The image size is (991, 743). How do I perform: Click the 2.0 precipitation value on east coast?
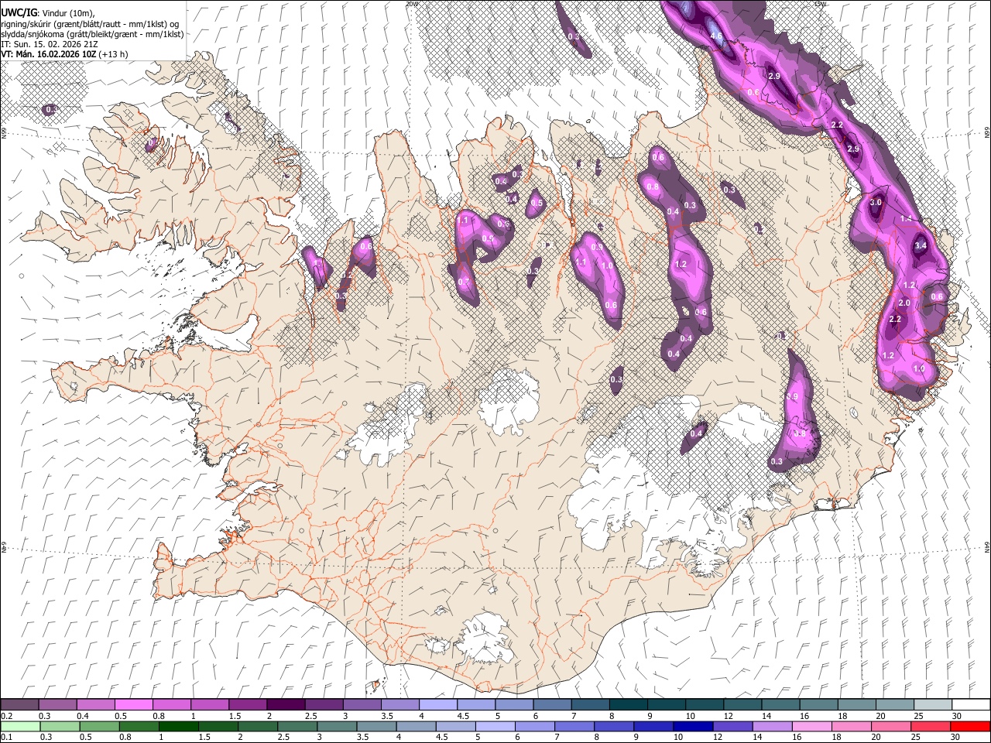904,303
